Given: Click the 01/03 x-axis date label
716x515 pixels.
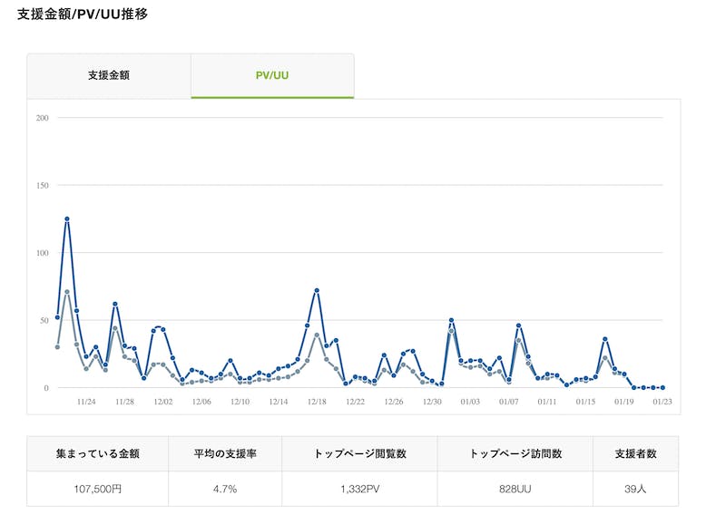Looking at the screenshot, I should (470, 402).
